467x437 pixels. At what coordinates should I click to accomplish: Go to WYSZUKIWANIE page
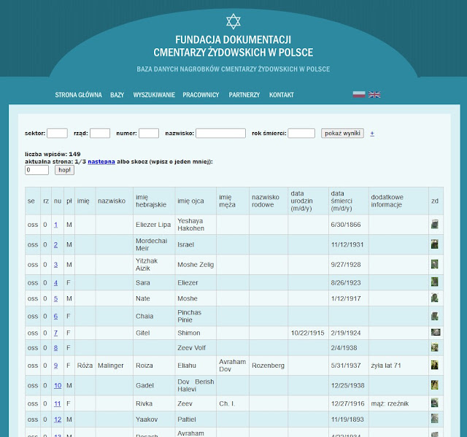[x=154, y=95]
